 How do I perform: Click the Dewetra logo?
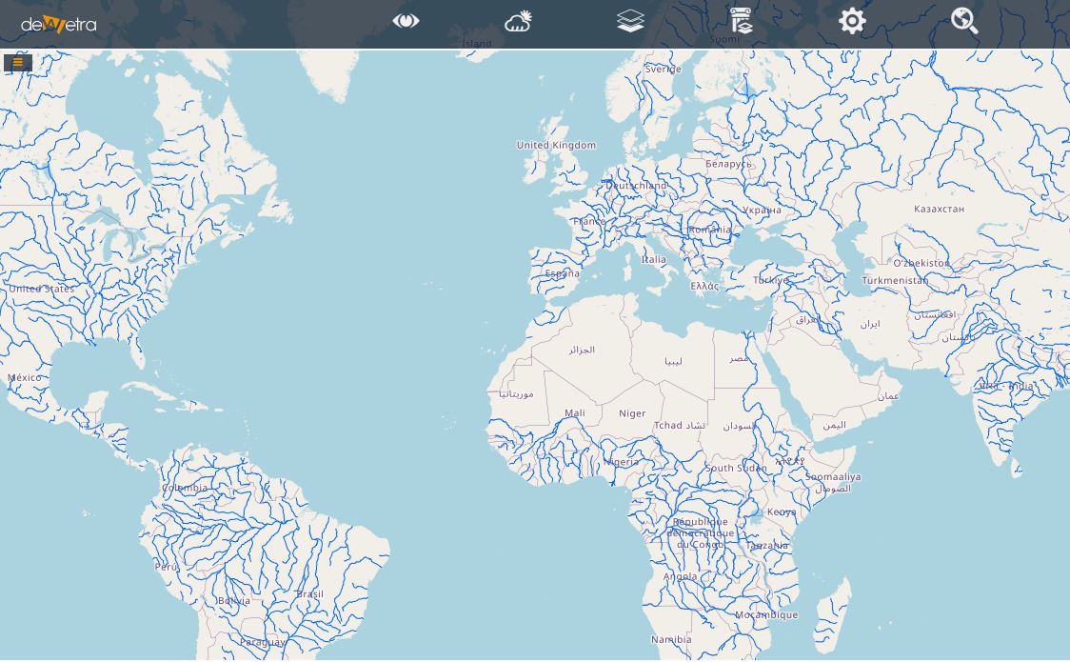[x=59, y=24]
